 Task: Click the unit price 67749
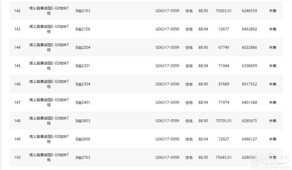pyautogui.click(x=223, y=47)
